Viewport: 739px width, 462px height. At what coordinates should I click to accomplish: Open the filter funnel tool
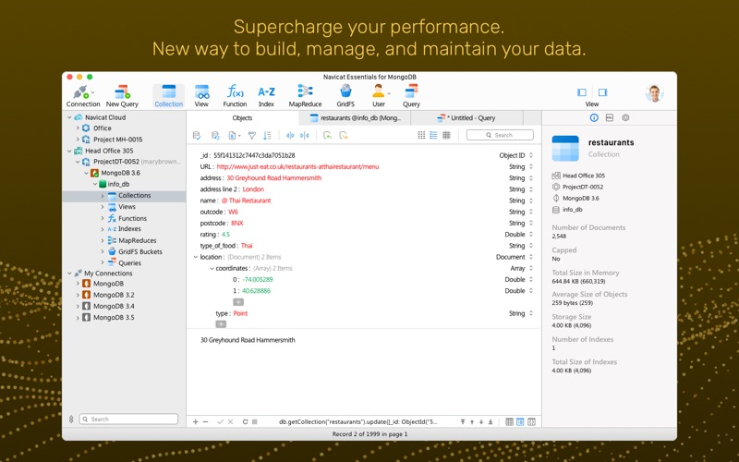point(252,136)
